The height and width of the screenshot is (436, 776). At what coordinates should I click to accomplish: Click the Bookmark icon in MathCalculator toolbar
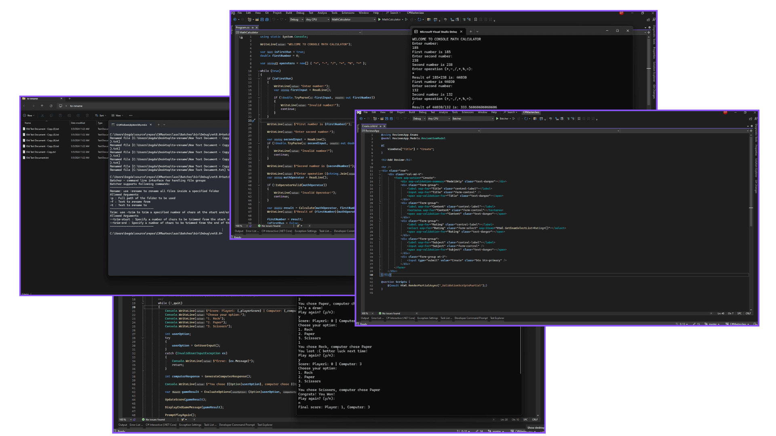476,19
